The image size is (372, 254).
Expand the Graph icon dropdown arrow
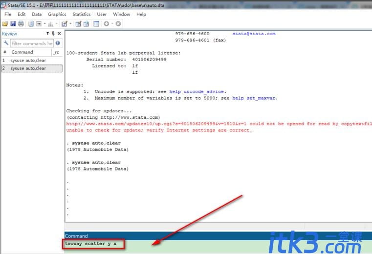coord(57,23)
